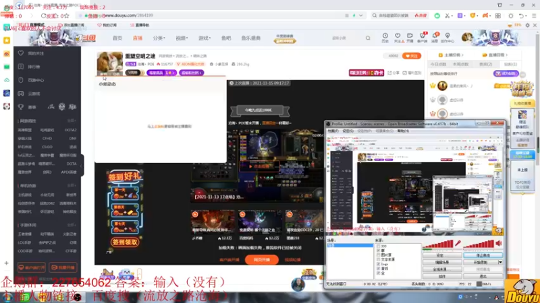Viewport: 540px width, 303px height.
Task: Click the 停止串流 button in OBS
Action: 483,256
